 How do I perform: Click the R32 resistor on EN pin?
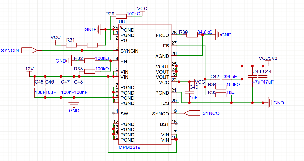(89, 61)
